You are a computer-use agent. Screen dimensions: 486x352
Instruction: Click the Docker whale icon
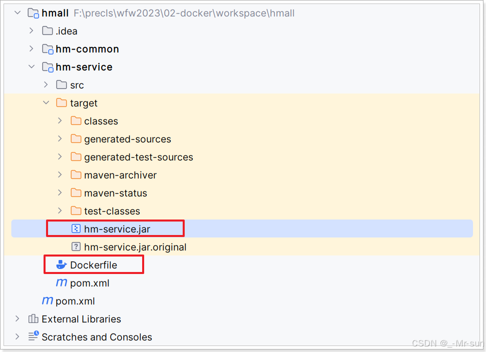(62, 264)
